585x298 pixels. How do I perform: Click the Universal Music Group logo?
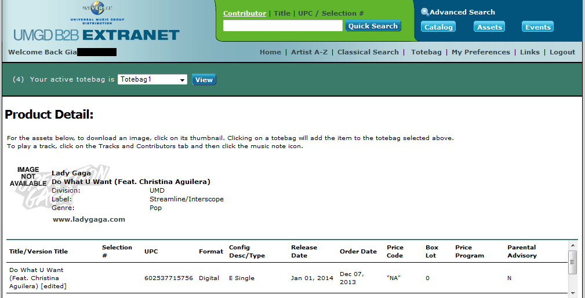[x=97, y=13]
